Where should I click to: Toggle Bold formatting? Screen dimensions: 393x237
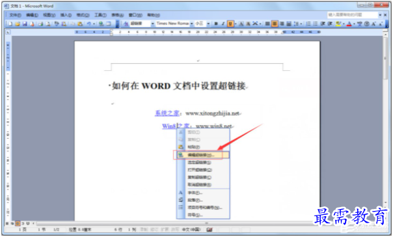point(216,24)
